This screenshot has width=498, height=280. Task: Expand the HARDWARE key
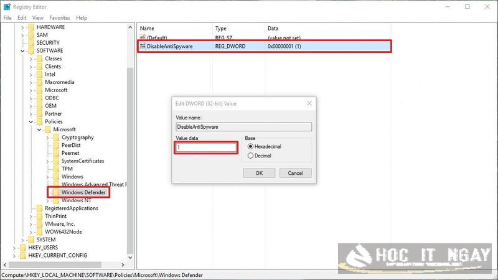[x=22, y=27]
